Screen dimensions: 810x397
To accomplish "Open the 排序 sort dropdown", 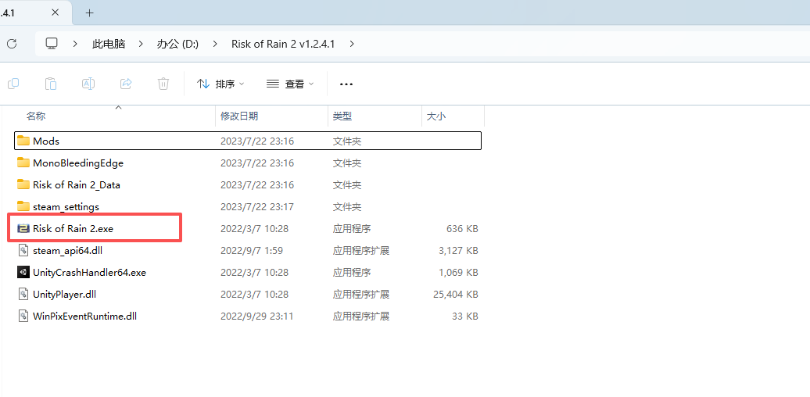I will tap(220, 84).
